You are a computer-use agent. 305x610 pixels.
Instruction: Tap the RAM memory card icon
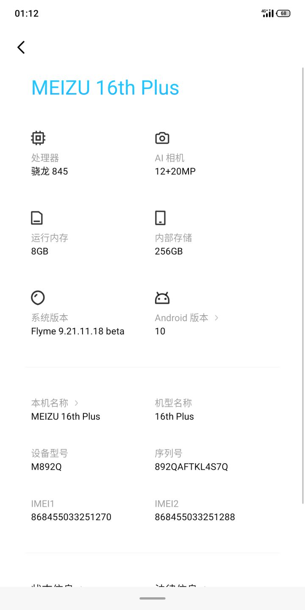(37, 218)
